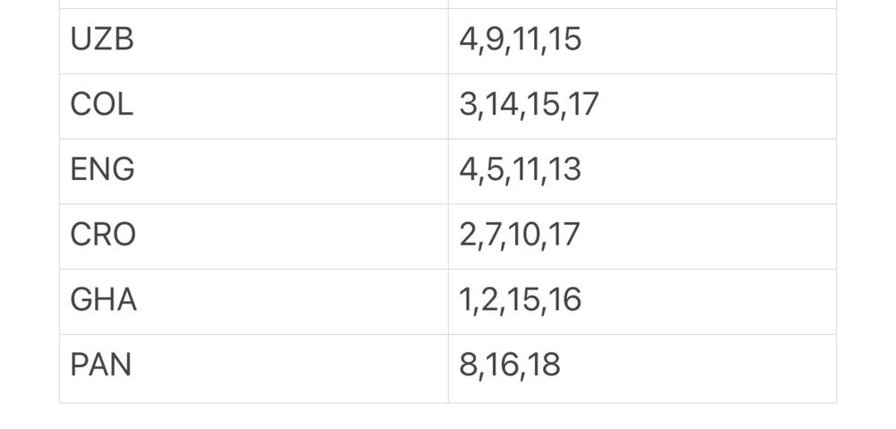This screenshot has height=430, width=896.
Task: Click the value 4,9,11,15
Action: point(520,40)
